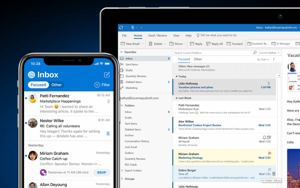Click the Search Current Mailbox field
Viewport: 300px width, 188px height.
coord(213,53)
